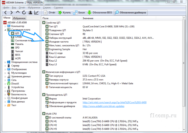Go up one level with the up arrow icon
Image resolution: width=188 pixels, height=133 pixels.
[18, 12]
